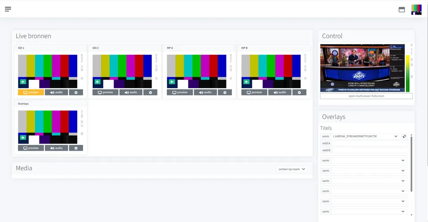Viewport: 428px width, 222px height.
Task: Open the third vorm dropdown
Action: (369, 171)
